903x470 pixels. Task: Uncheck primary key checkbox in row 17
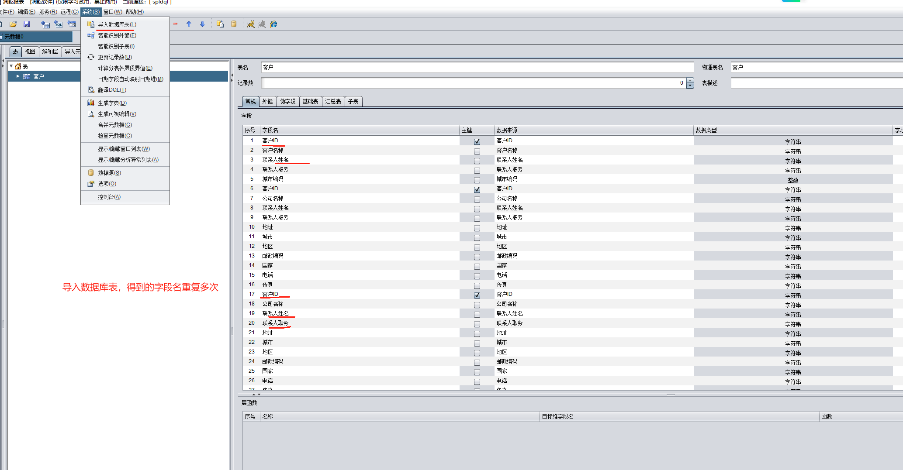click(x=477, y=295)
